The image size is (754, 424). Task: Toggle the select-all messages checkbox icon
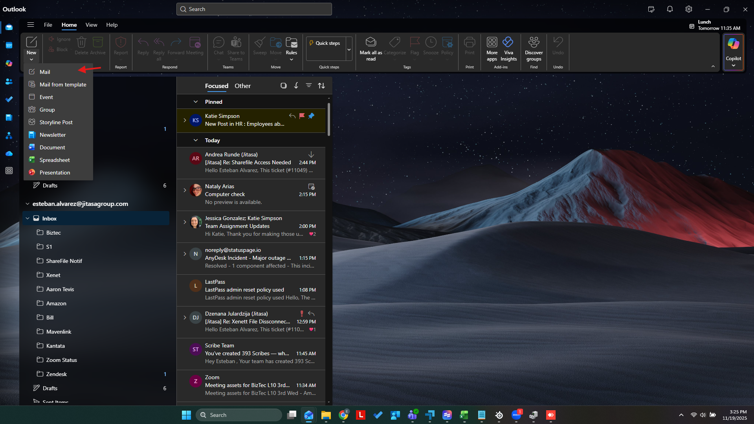[x=283, y=86]
